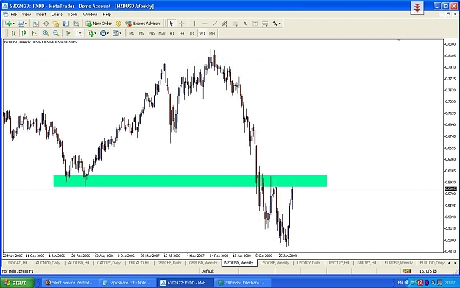
Task: Open the Profiles toolbar icon
Action: click(x=21, y=24)
